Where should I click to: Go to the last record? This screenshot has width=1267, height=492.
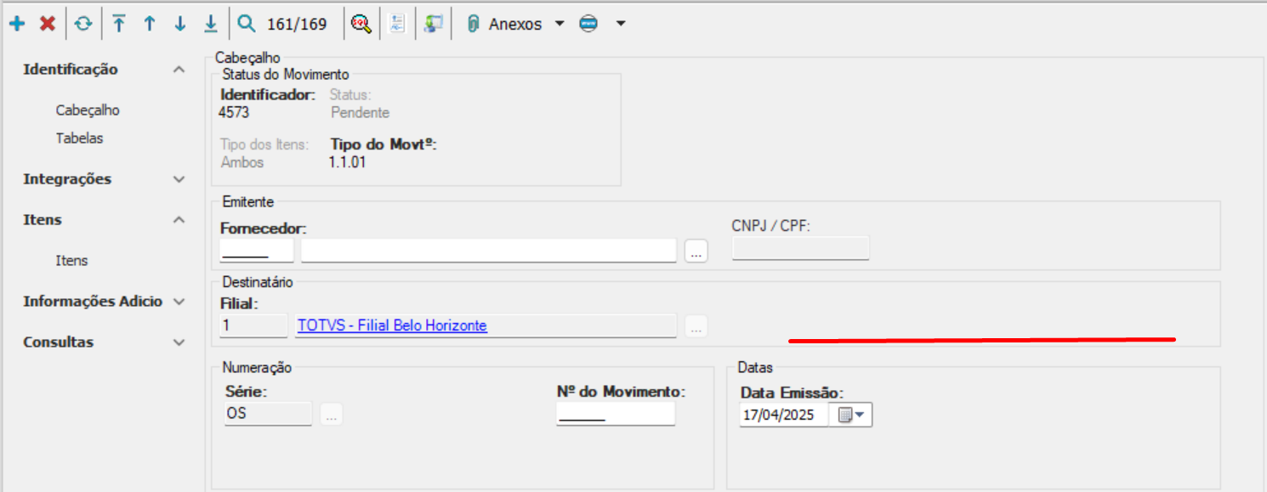210,24
